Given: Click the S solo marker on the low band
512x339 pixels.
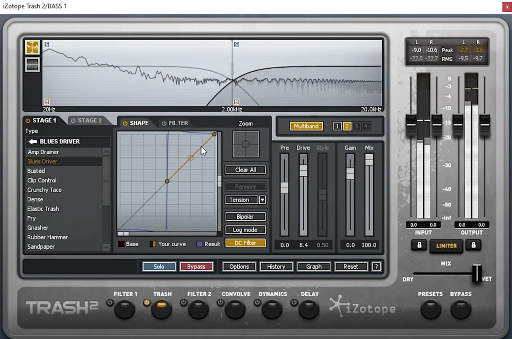Looking at the screenshot, I should coord(47,44).
